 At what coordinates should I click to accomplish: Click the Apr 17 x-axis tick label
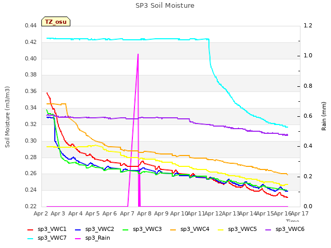(300, 213)
